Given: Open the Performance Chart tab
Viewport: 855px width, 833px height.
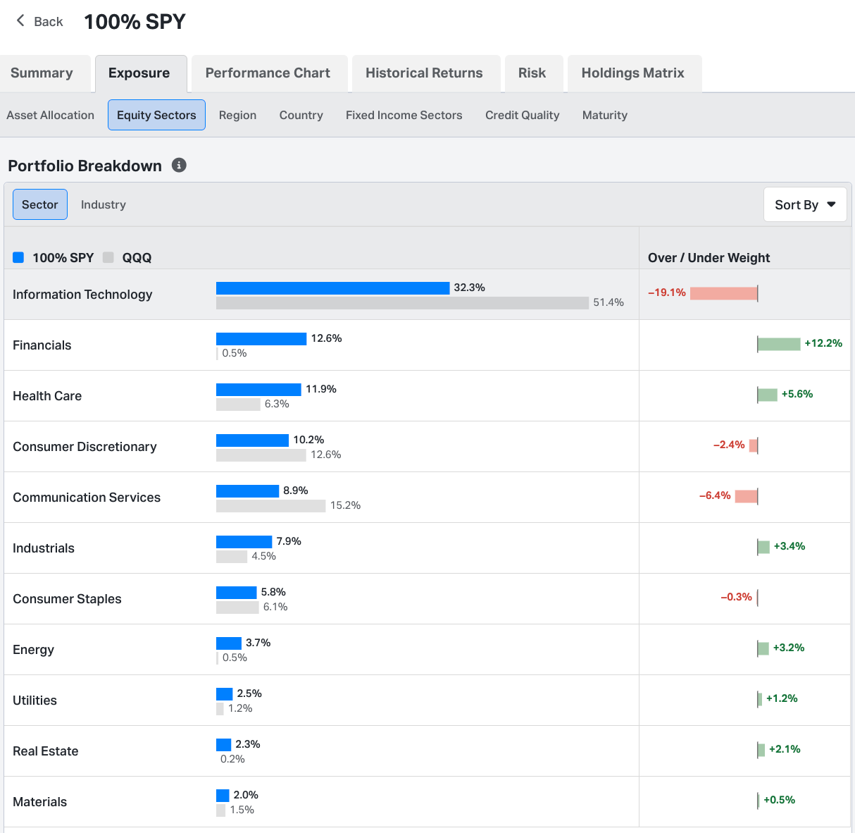Looking at the screenshot, I should [x=269, y=73].
